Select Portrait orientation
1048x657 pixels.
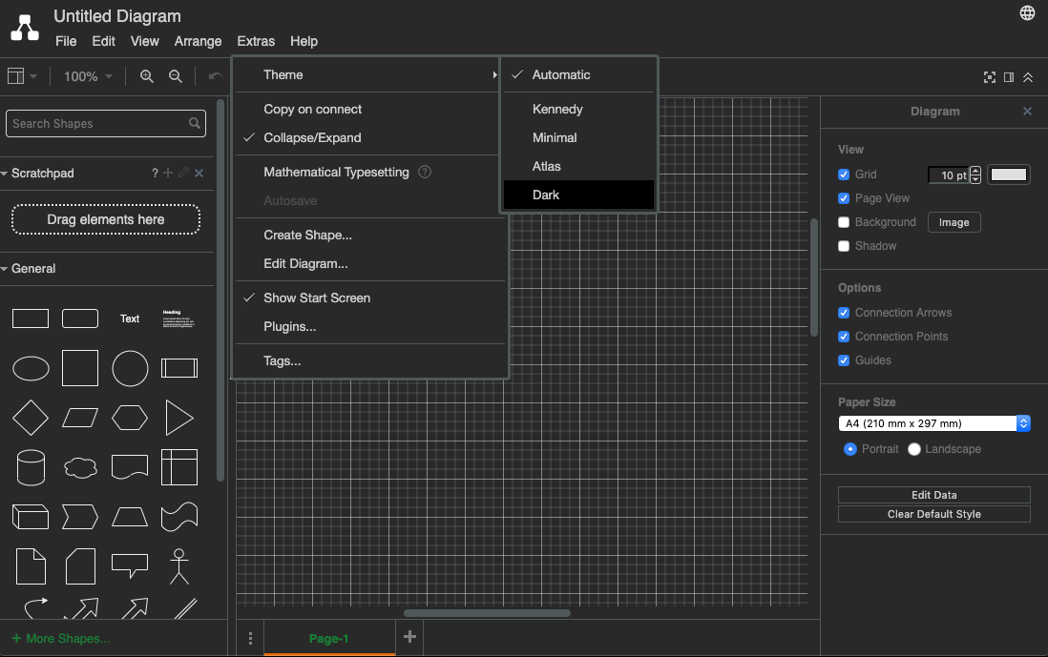pos(850,449)
